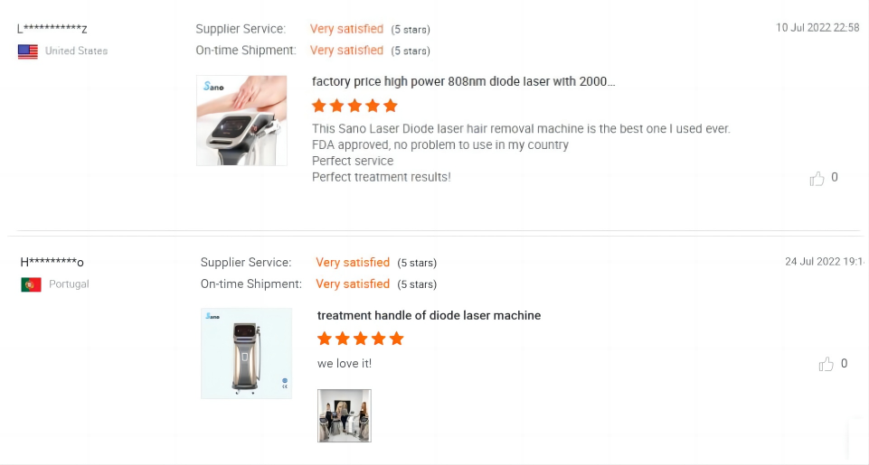Click the 10 Jul 2022 review timestamp
869x465 pixels.
click(817, 28)
